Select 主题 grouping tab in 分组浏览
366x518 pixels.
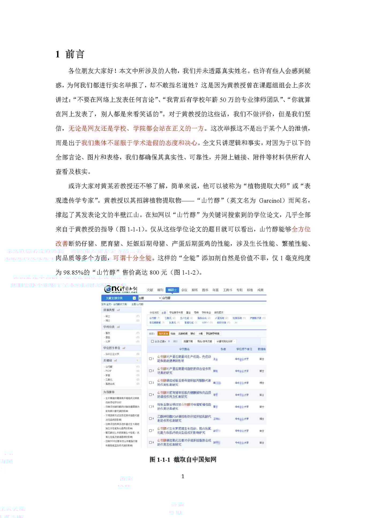tap(164, 313)
